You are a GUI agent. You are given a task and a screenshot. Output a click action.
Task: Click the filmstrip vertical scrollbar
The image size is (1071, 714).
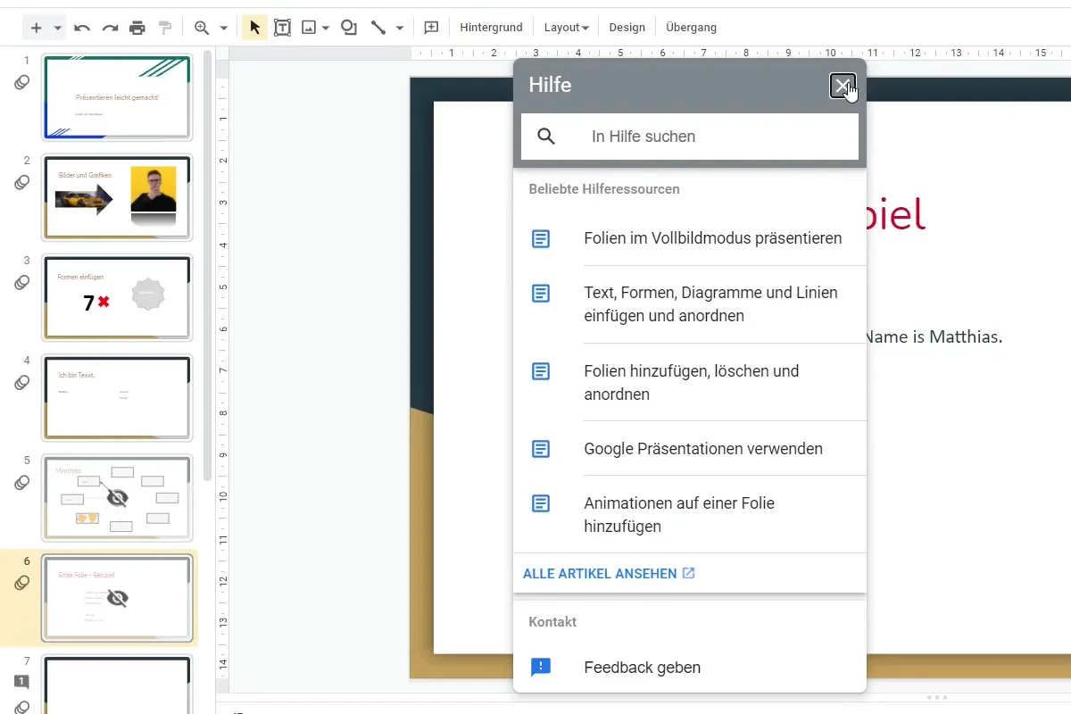coord(208,268)
